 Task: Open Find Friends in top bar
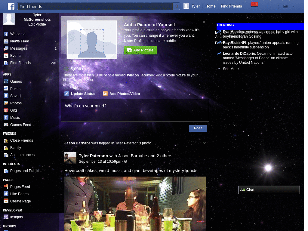click(x=231, y=6)
